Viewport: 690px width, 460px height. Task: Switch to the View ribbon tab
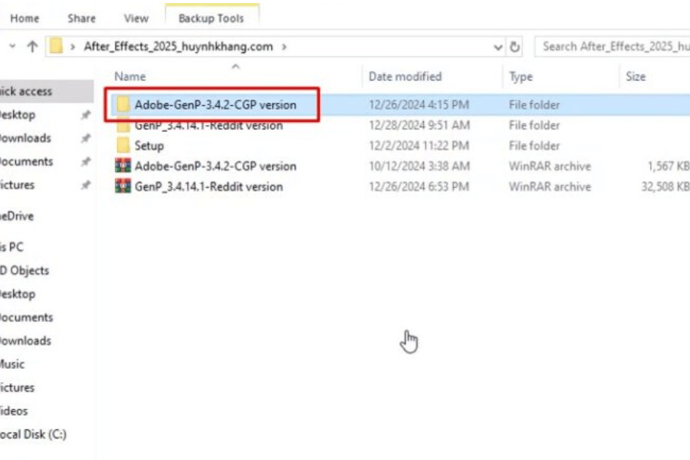tap(136, 18)
